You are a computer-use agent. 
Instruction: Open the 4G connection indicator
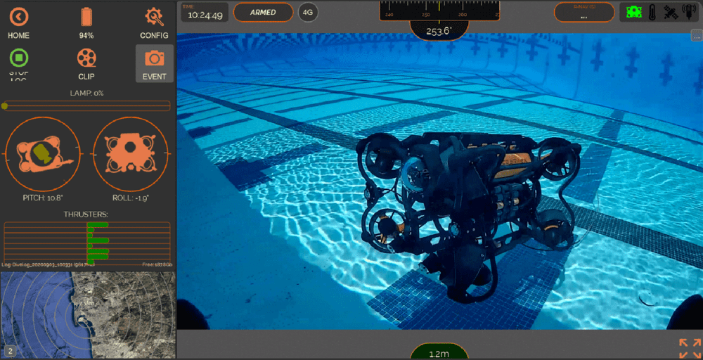(308, 12)
